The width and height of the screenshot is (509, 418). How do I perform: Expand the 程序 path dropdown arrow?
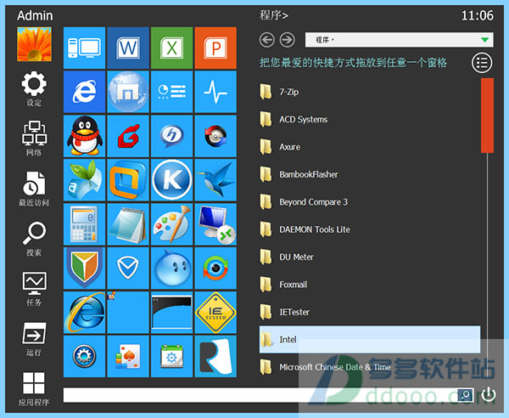pyautogui.click(x=485, y=40)
